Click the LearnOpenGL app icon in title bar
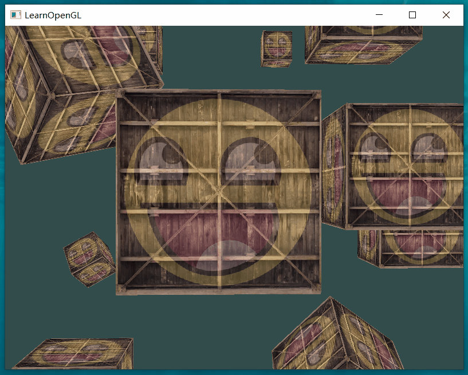This screenshot has height=375, width=468. 16,15
